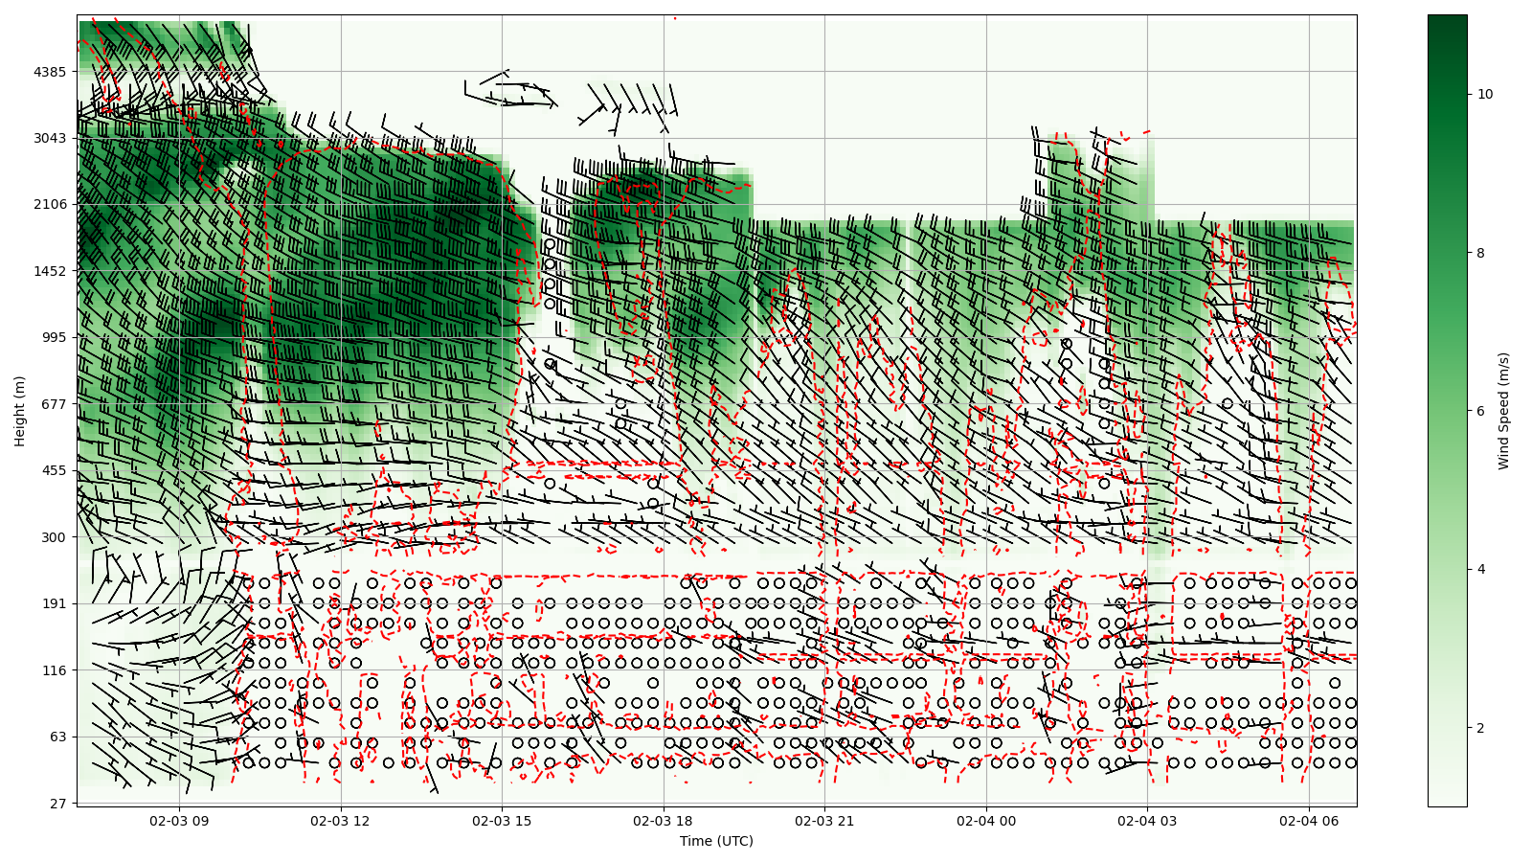
Task: Click the 27 height tick label
Action: click(x=57, y=804)
